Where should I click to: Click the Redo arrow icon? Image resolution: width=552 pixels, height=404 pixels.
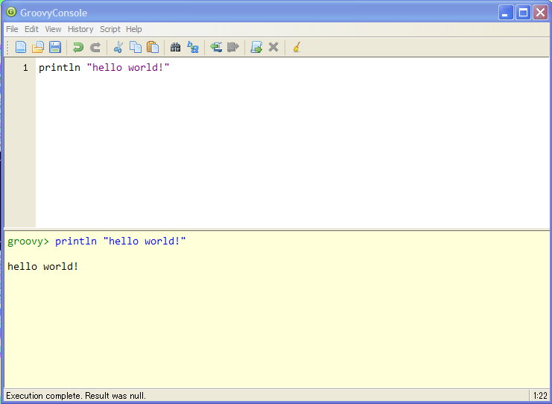95,47
